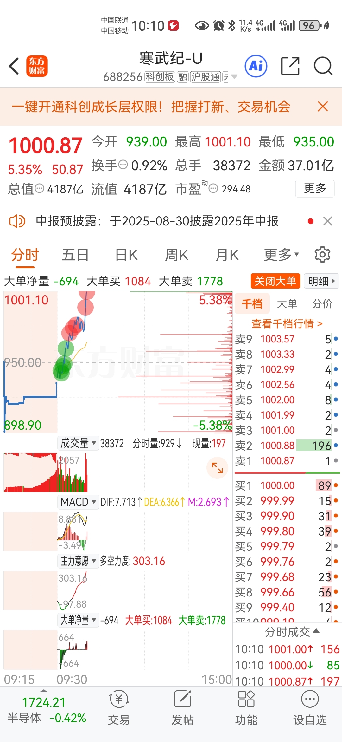Switch to the 五日 tab

coord(75,255)
